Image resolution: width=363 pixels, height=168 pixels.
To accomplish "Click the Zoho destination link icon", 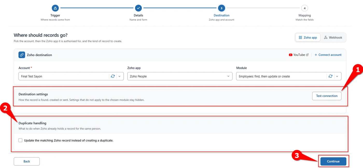I will 22,55.
